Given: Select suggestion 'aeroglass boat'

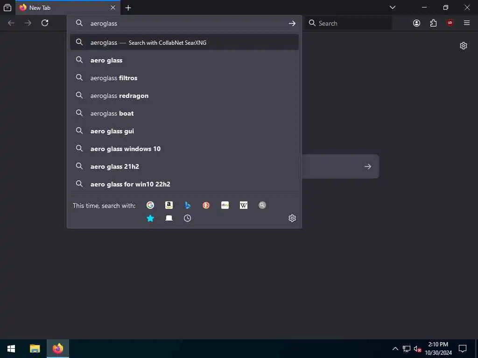Looking at the screenshot, I should (184, 113).
